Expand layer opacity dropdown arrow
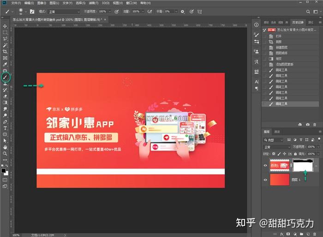Screen dimensions: 323x237 (318, 147)
